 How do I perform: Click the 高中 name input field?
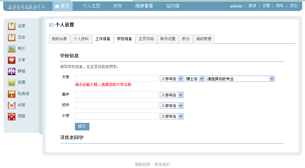[117, 95]
